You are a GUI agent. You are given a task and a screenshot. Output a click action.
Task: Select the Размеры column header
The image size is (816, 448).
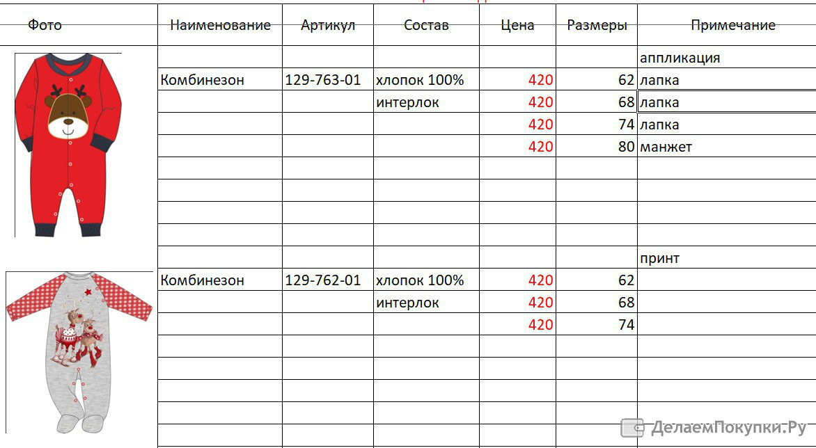tap(597, 25)
